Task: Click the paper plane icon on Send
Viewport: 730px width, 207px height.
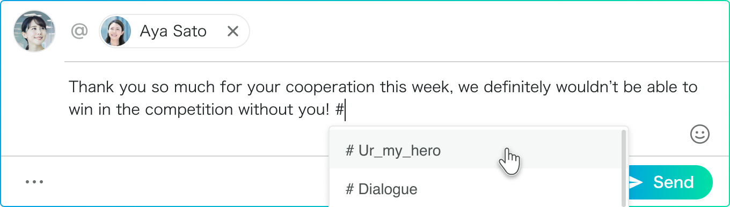Action: click(635, 182)
